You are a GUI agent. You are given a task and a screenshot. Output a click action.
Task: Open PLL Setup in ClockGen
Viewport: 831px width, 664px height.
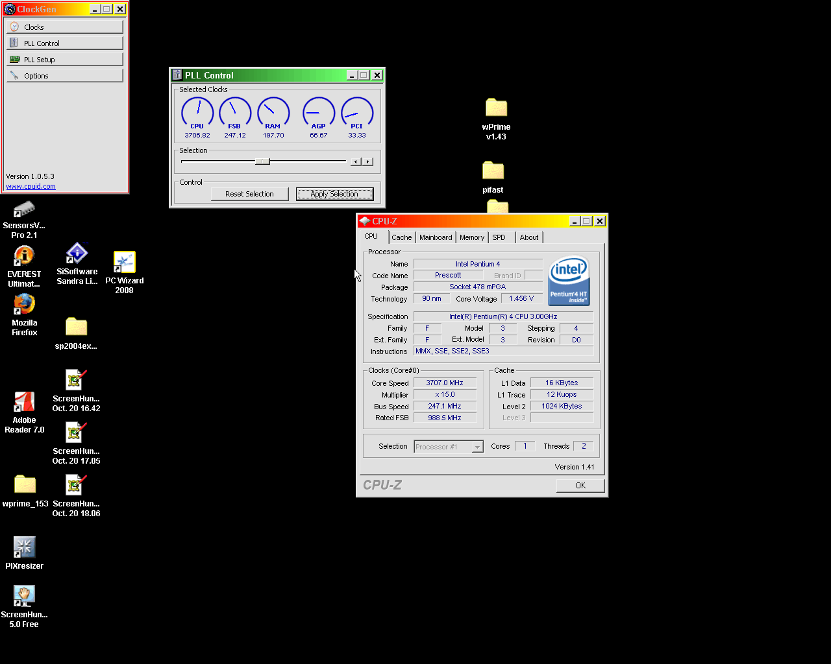[65, 59]
